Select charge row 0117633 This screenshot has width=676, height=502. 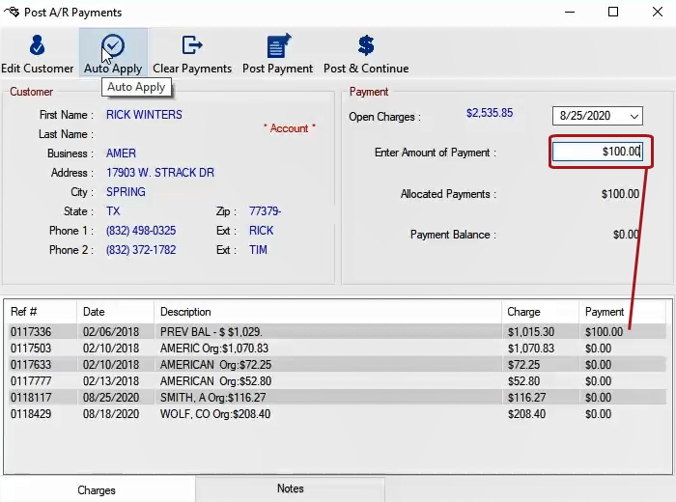click(336, 365)
